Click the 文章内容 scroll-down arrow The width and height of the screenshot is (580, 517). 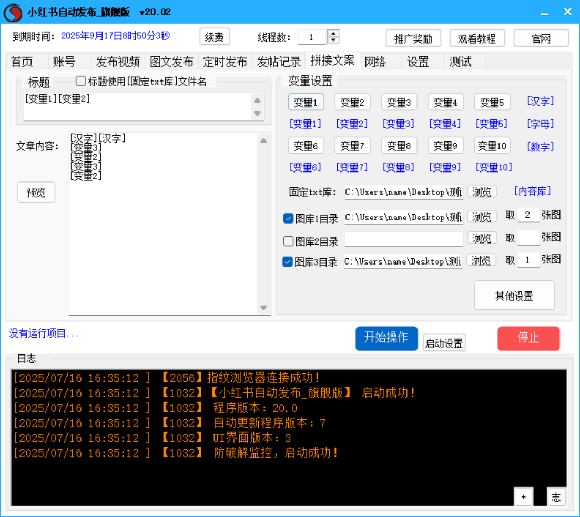[263, 308]
